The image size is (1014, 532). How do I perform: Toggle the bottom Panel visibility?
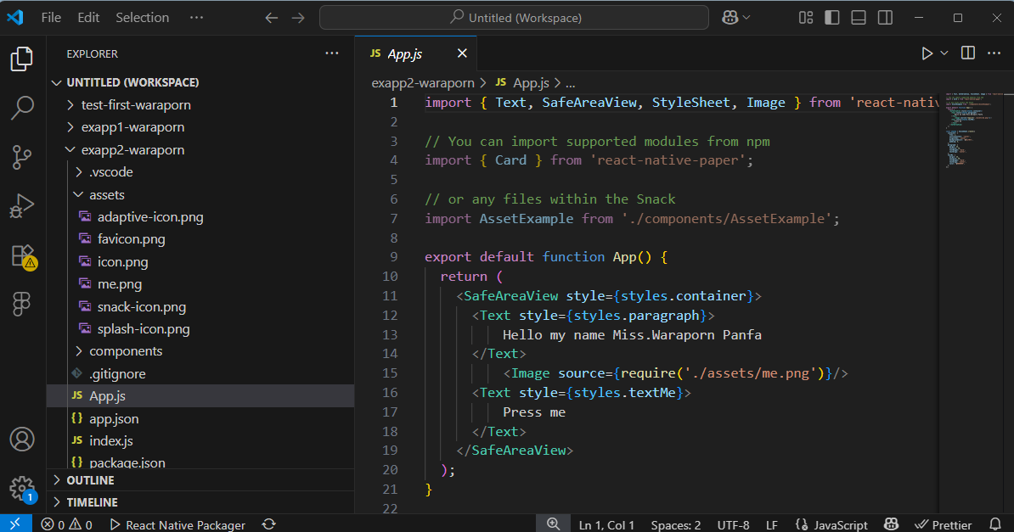click(x=859, y=18)
